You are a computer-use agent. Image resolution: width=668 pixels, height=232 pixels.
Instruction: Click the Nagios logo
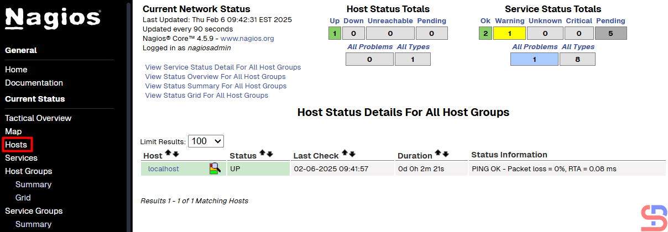(x=53, y=19)
